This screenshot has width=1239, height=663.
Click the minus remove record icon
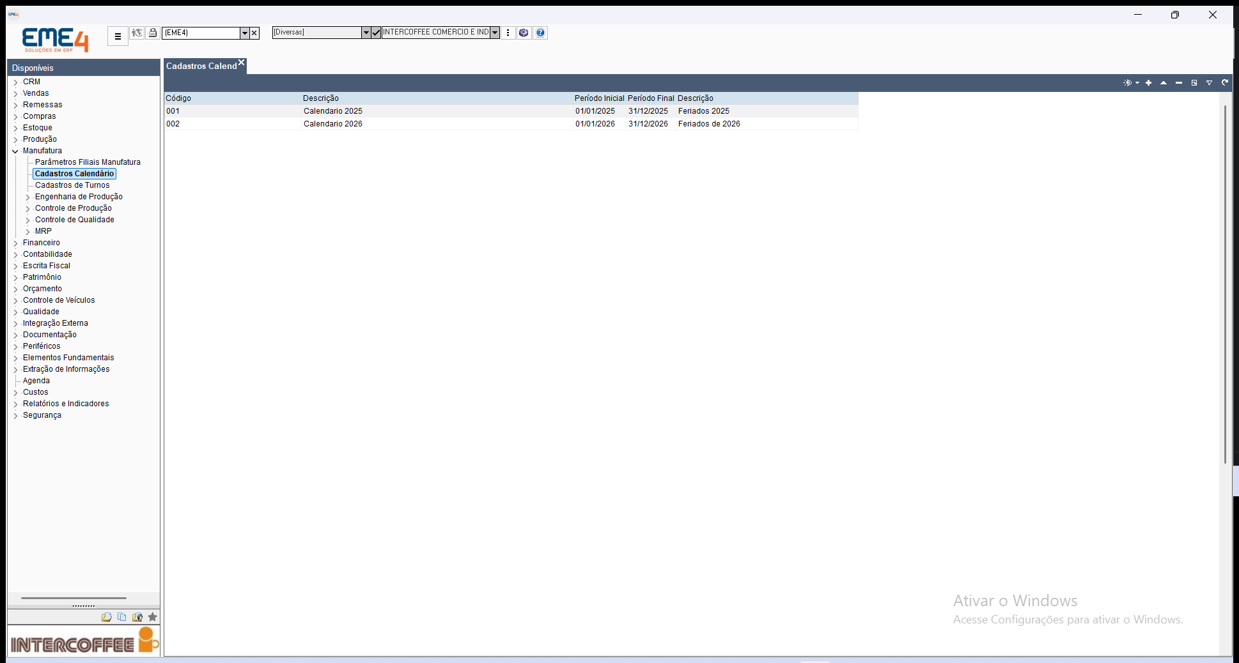point(1179,83)
